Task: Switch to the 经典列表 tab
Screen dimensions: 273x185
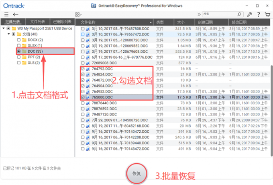Action: [x=13, y=22]
